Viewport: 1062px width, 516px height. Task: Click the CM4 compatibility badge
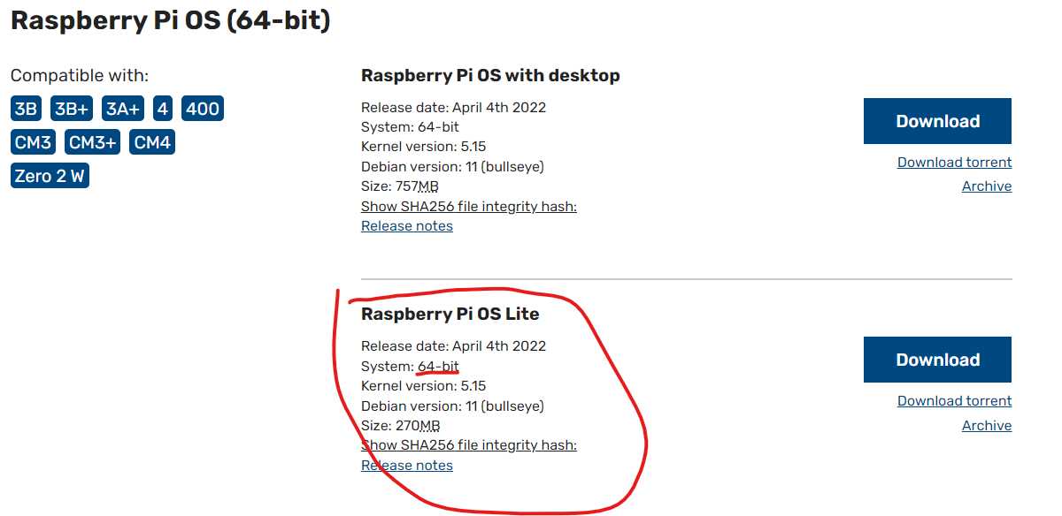(152, 142)
